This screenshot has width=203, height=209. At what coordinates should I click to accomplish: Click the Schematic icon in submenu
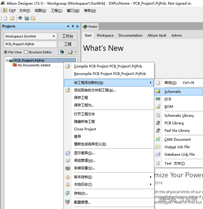(158, 92)
